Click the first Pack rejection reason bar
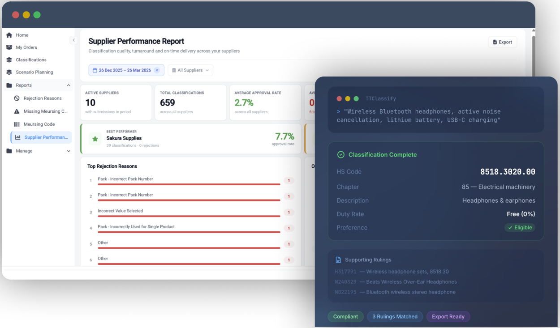Viewport: 560px width, 328px height. click(189, 184)
